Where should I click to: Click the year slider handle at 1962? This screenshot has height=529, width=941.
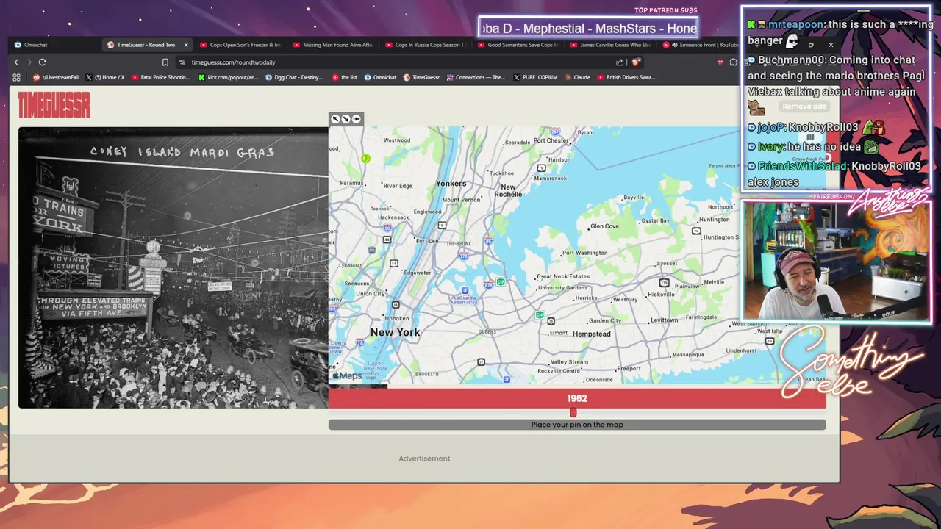point(573,412)
